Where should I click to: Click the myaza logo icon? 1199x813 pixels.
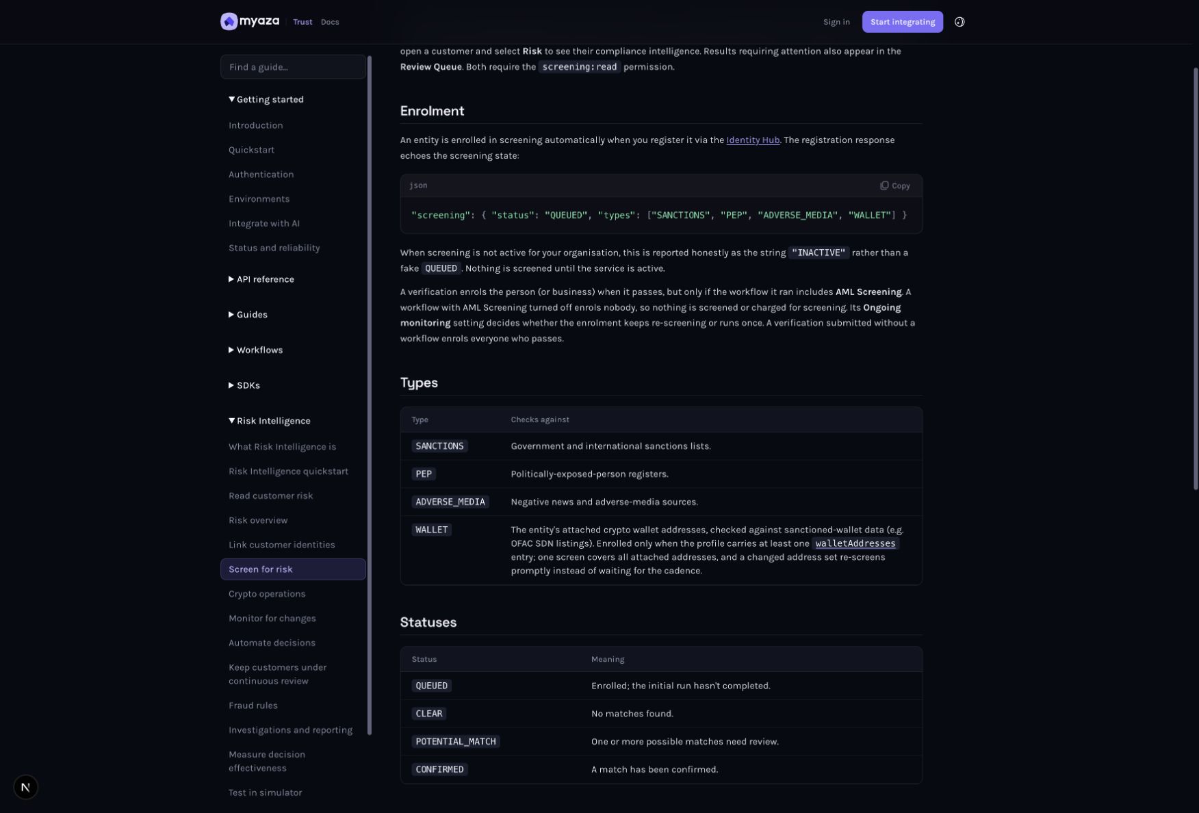coord(229,22)
